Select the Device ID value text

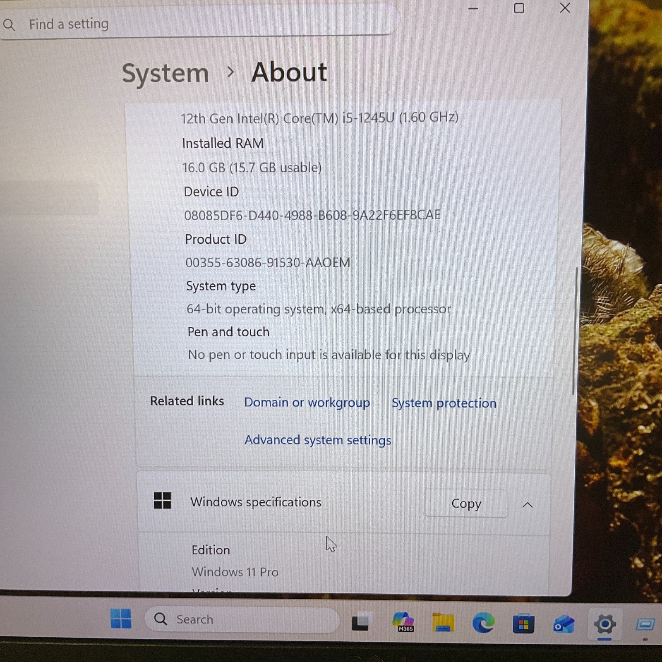tap(312, 215)
